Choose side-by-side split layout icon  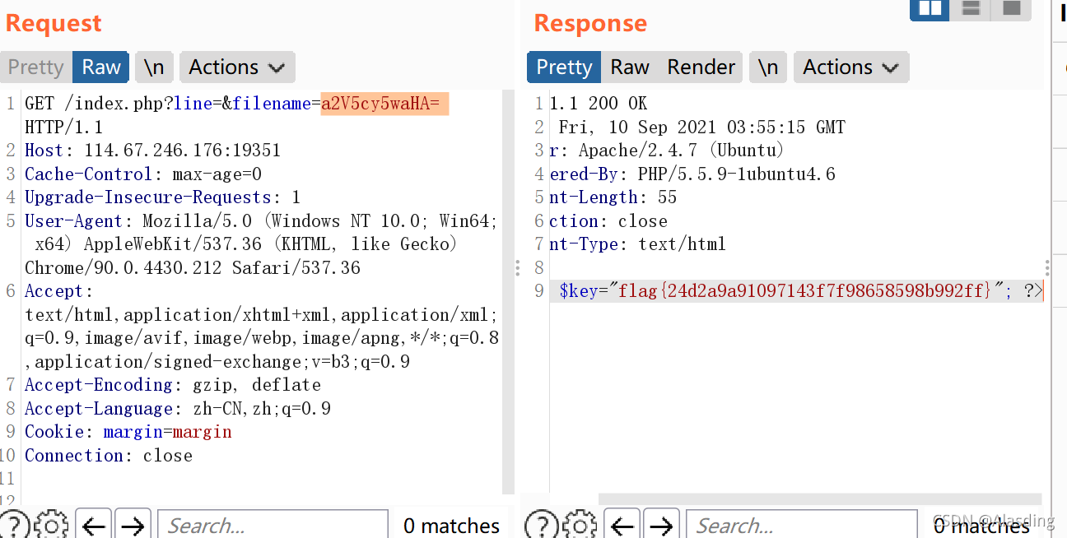(930, 9)
